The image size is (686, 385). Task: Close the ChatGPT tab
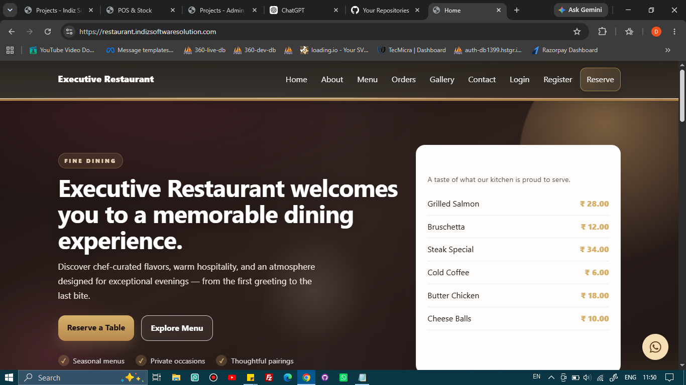coord(336,10)
